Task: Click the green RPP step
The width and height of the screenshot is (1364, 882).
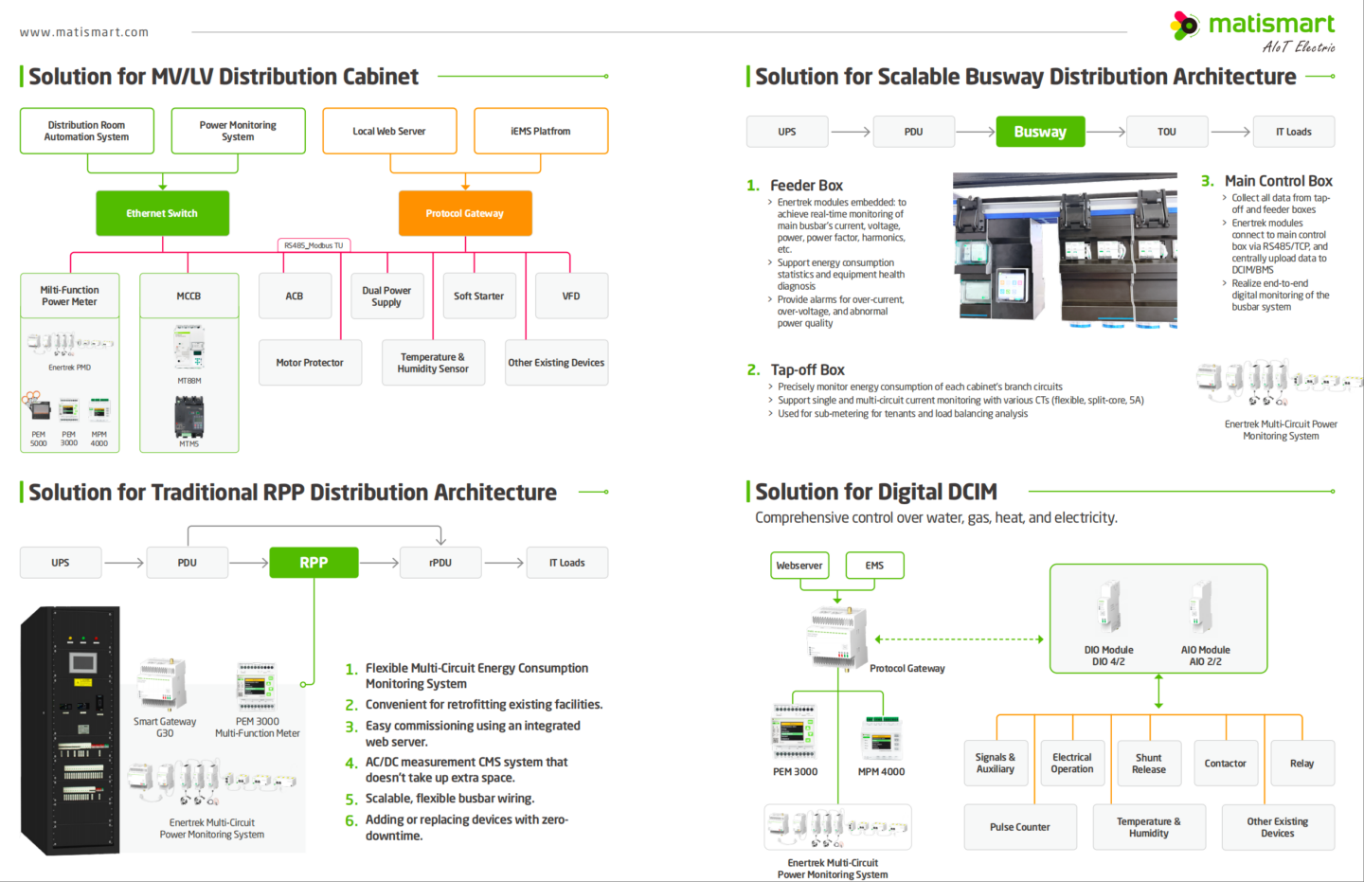Action: point(314,563)
